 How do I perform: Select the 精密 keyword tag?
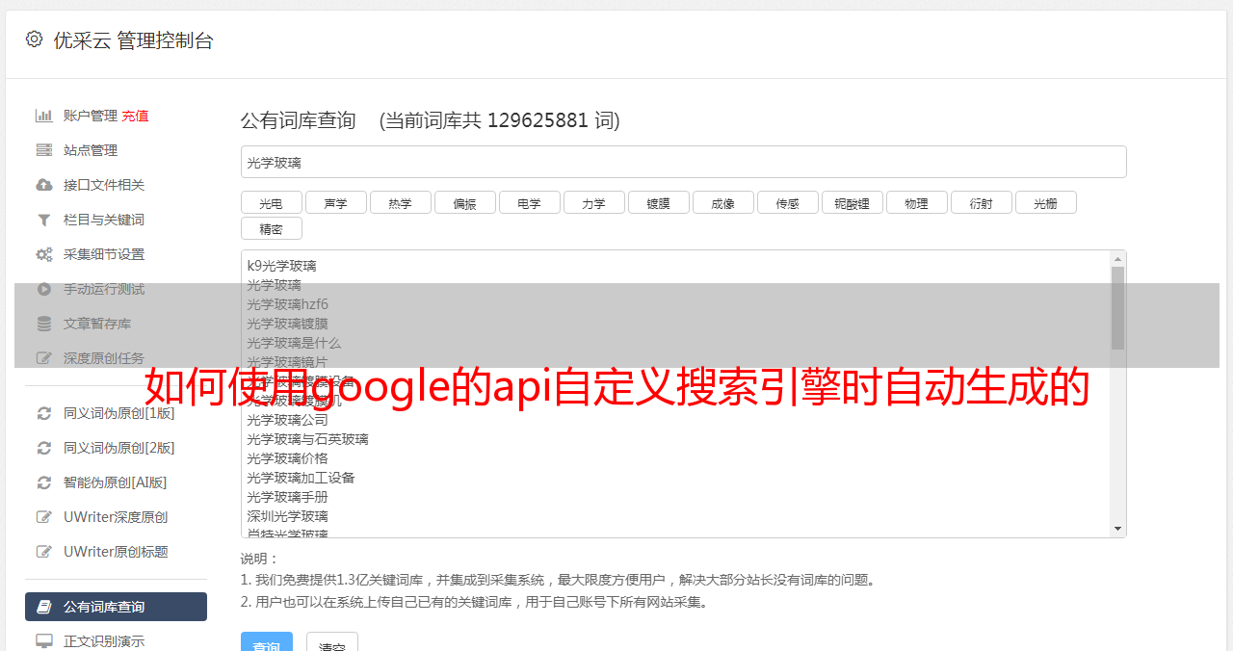[271, 229]
